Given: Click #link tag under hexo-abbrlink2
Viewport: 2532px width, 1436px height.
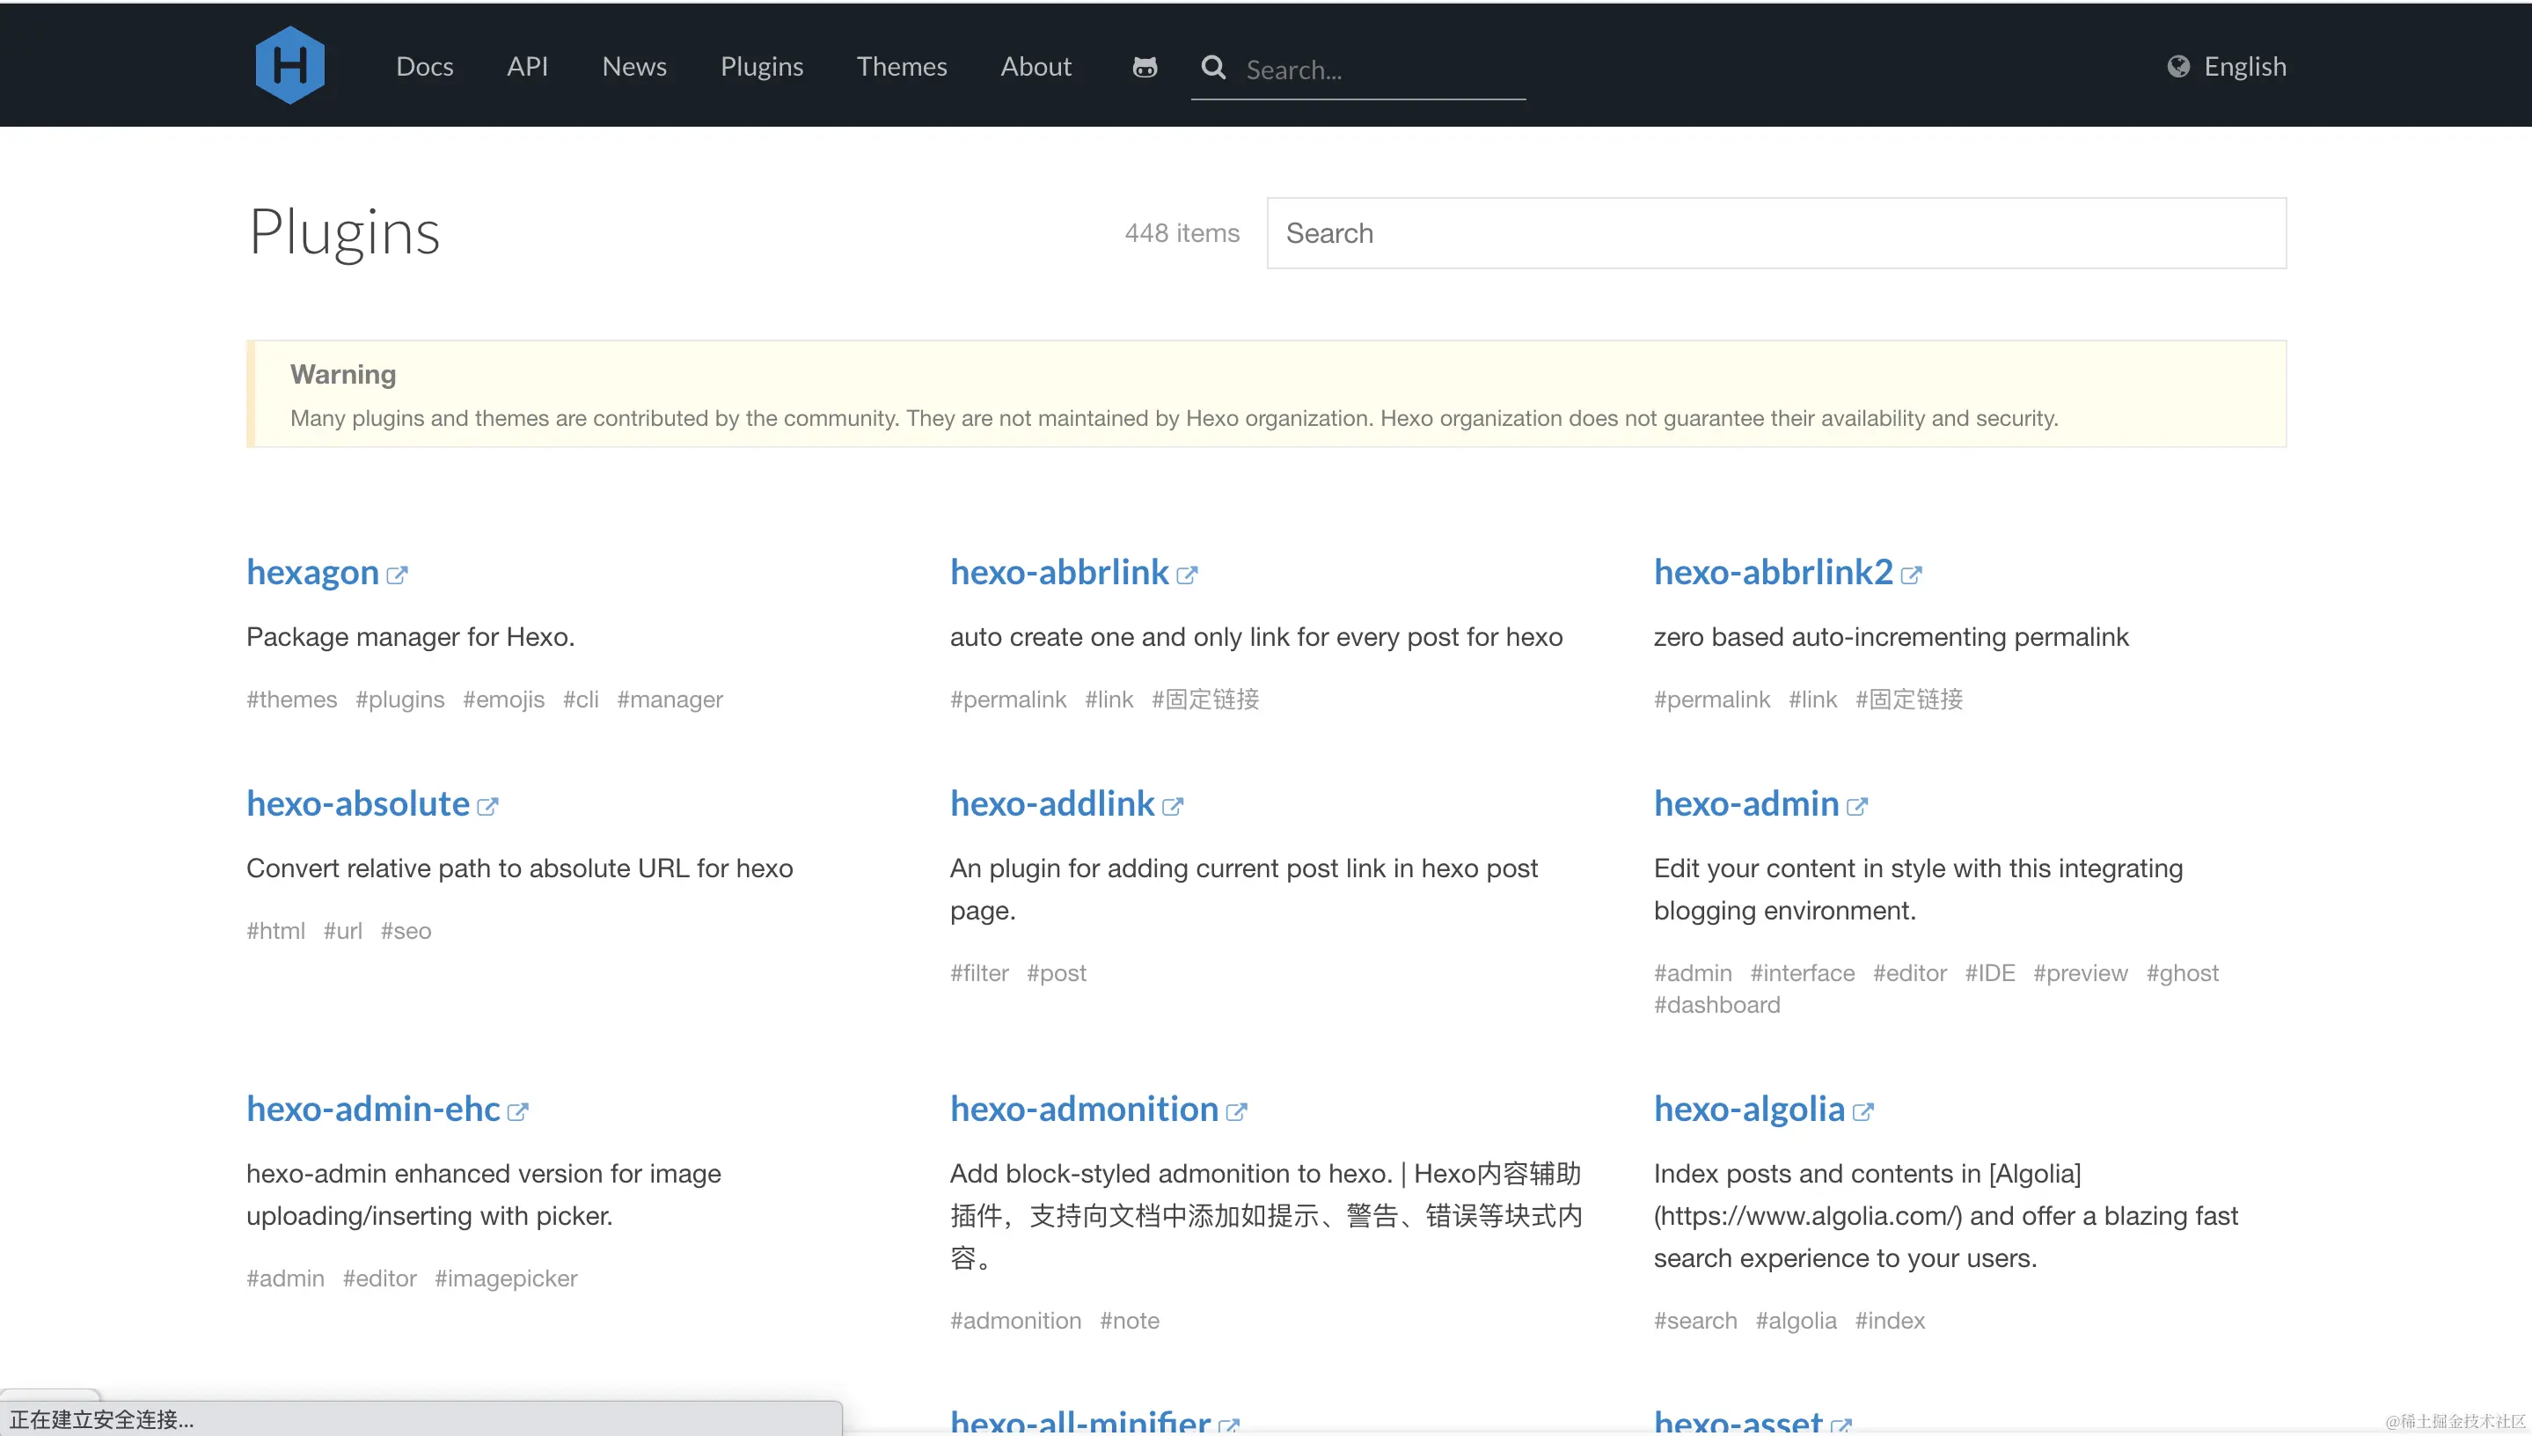Looking at the screenshot, I should 1812,700.
